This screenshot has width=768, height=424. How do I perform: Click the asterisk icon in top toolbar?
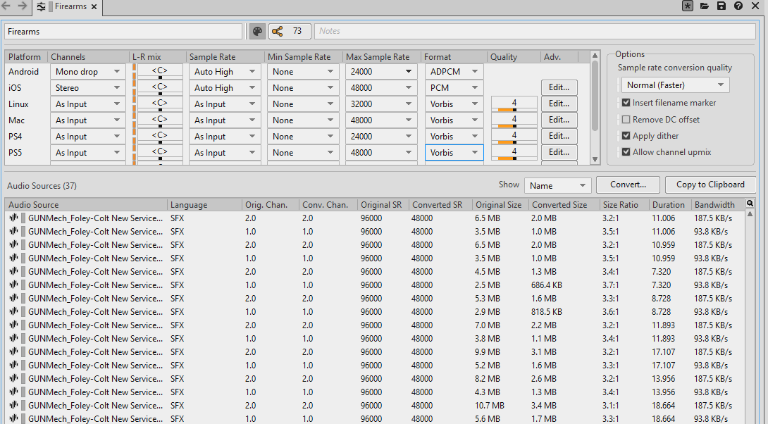point(687,6)
